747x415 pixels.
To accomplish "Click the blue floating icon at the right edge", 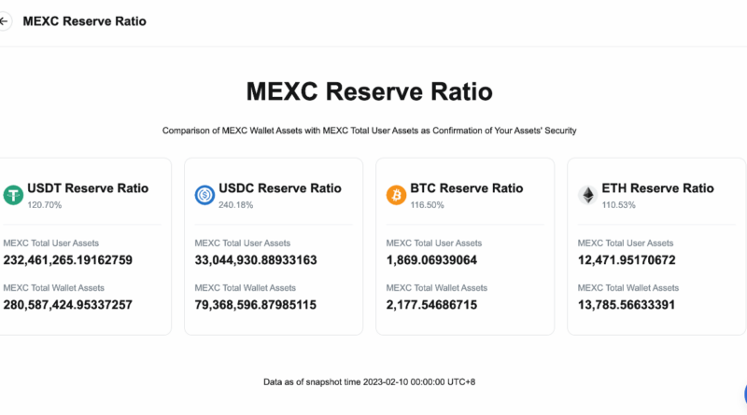I will [x=743, y=395].
